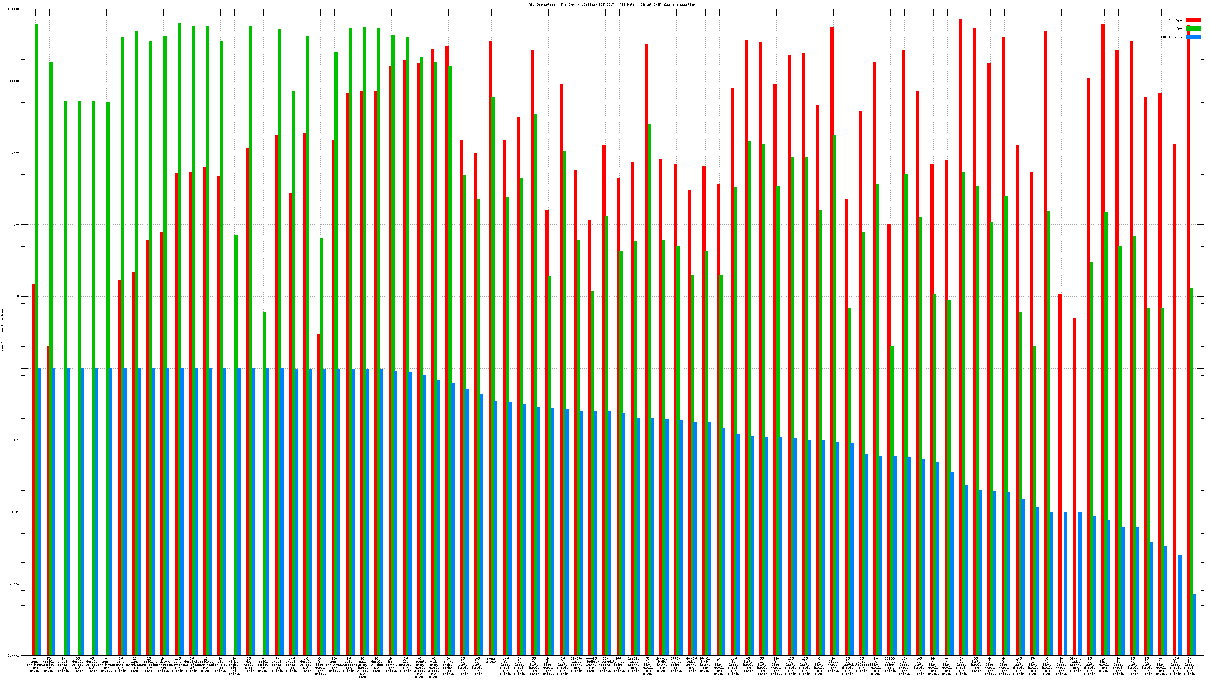1210x680 pixels.
Task: Click the 1 y-axis tick label
Action: 18,368
